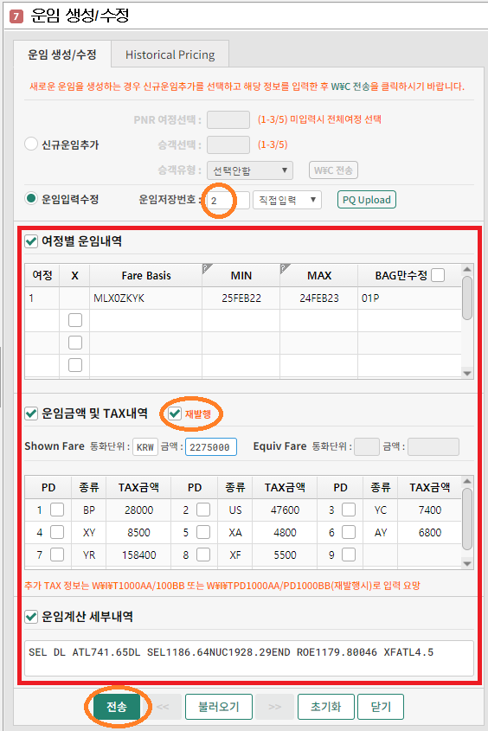488x731 pixels.
Task: Toggle the 재발행 checkbox
Action: click(x=175, y=414)
